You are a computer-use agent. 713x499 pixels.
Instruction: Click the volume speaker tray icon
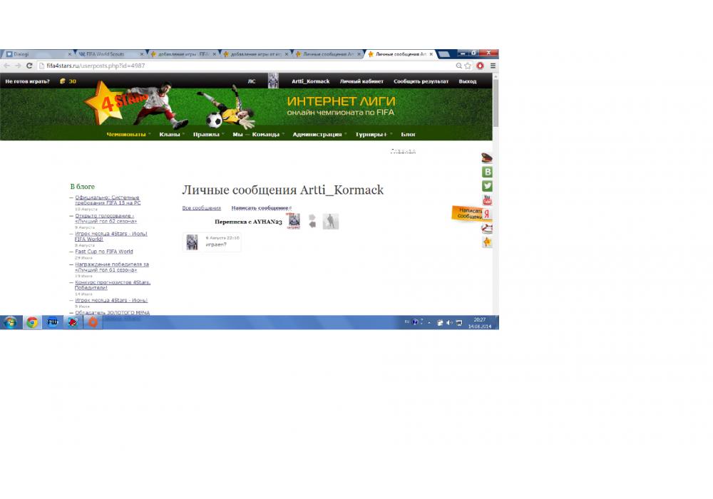click(449, 323)
